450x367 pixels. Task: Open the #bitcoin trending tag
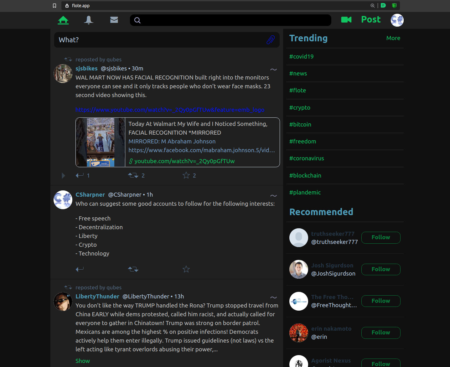(x=300, y=125)
